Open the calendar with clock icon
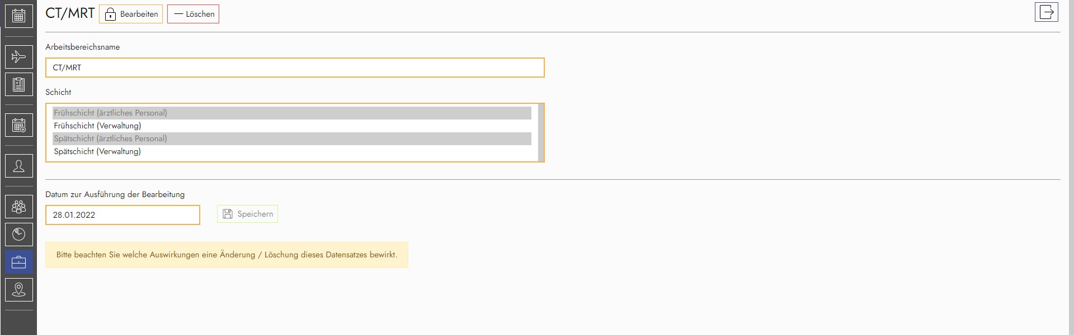This screenshot has height=335, width=1074. pyautogui.click(x=18, y=126)
